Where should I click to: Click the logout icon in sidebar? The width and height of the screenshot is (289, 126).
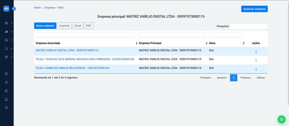point(6,108)
